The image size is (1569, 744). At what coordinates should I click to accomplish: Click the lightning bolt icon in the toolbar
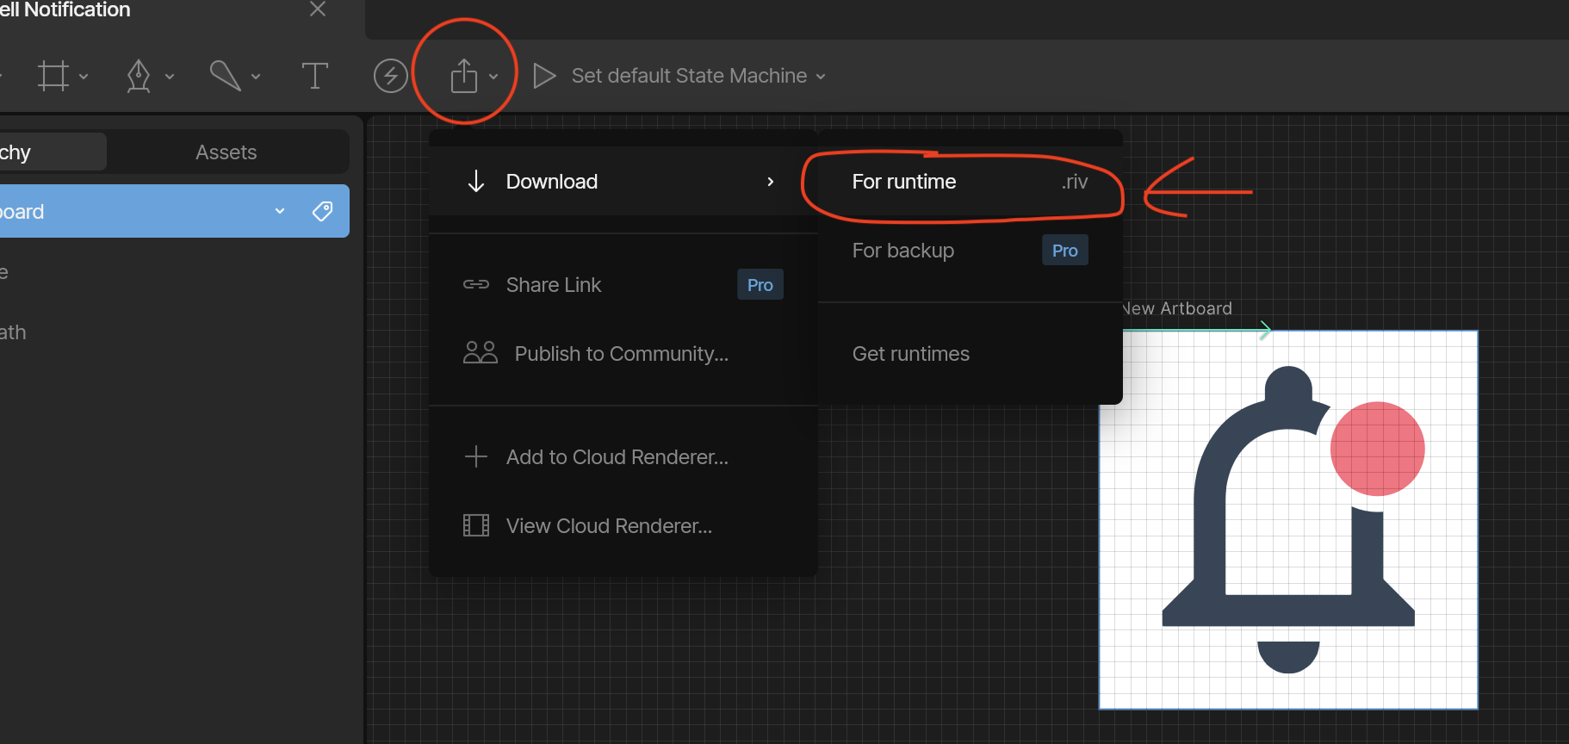(x=391, y=76)
